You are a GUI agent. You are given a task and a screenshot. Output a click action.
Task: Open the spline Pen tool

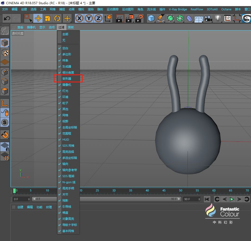[x=161, y=18]
